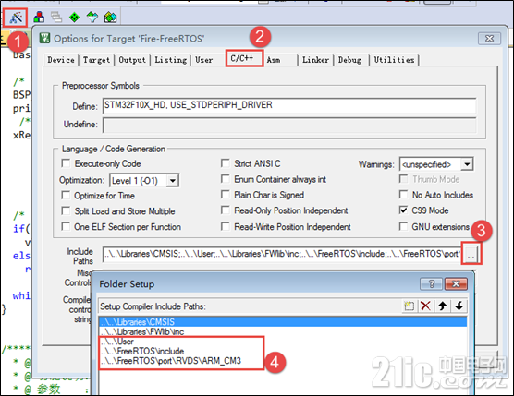Click the colored blocks File Extensions icon
The image size is (514, 396).
pyautogui.click(x=39, y=17)
